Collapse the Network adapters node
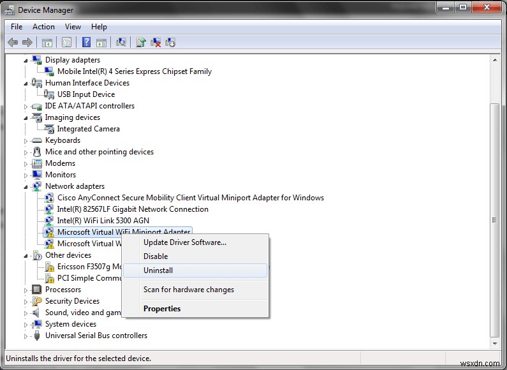This screenshot has width=507, height=370. point(26,187)
